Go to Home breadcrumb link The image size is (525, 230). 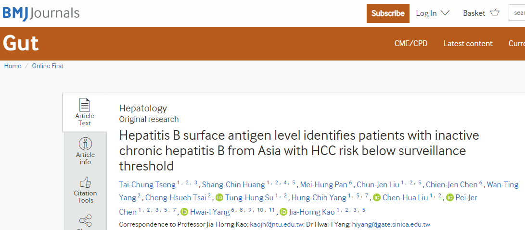[13, 66]
